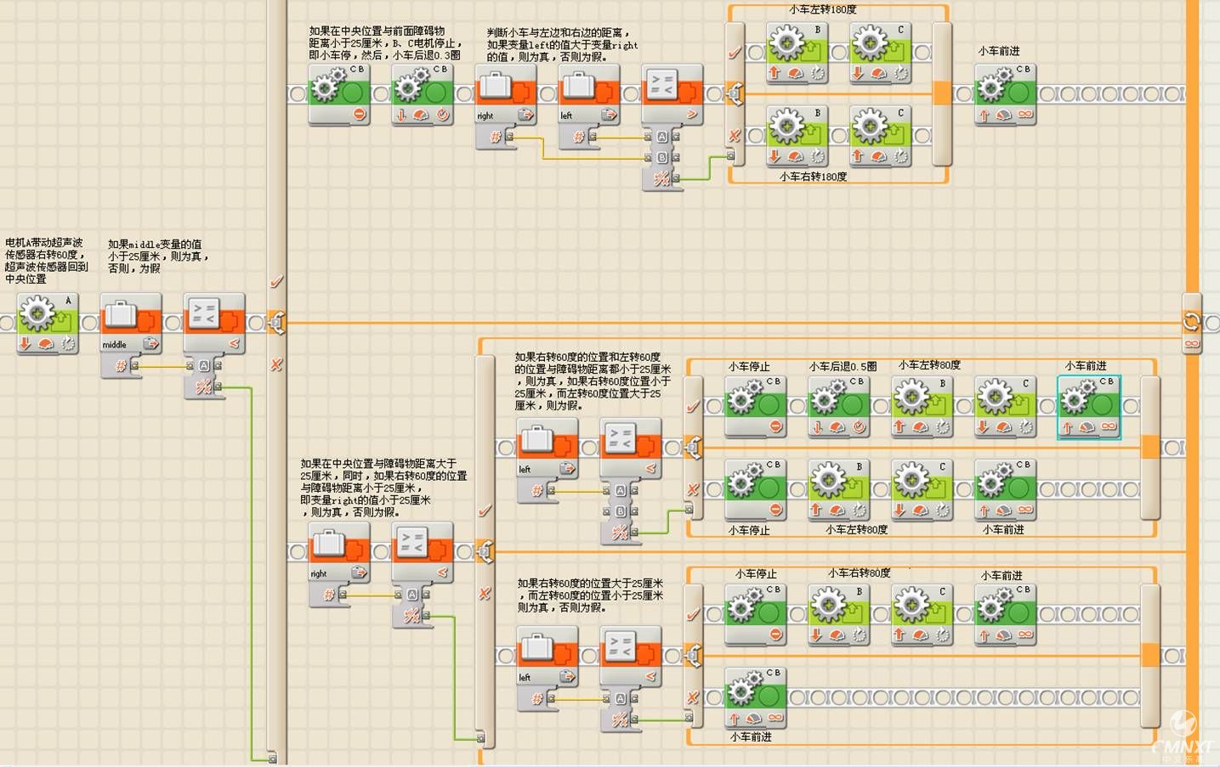Click the loop's infinity (forever) indicator
Screen dimensions: 1220x767
1191,344
